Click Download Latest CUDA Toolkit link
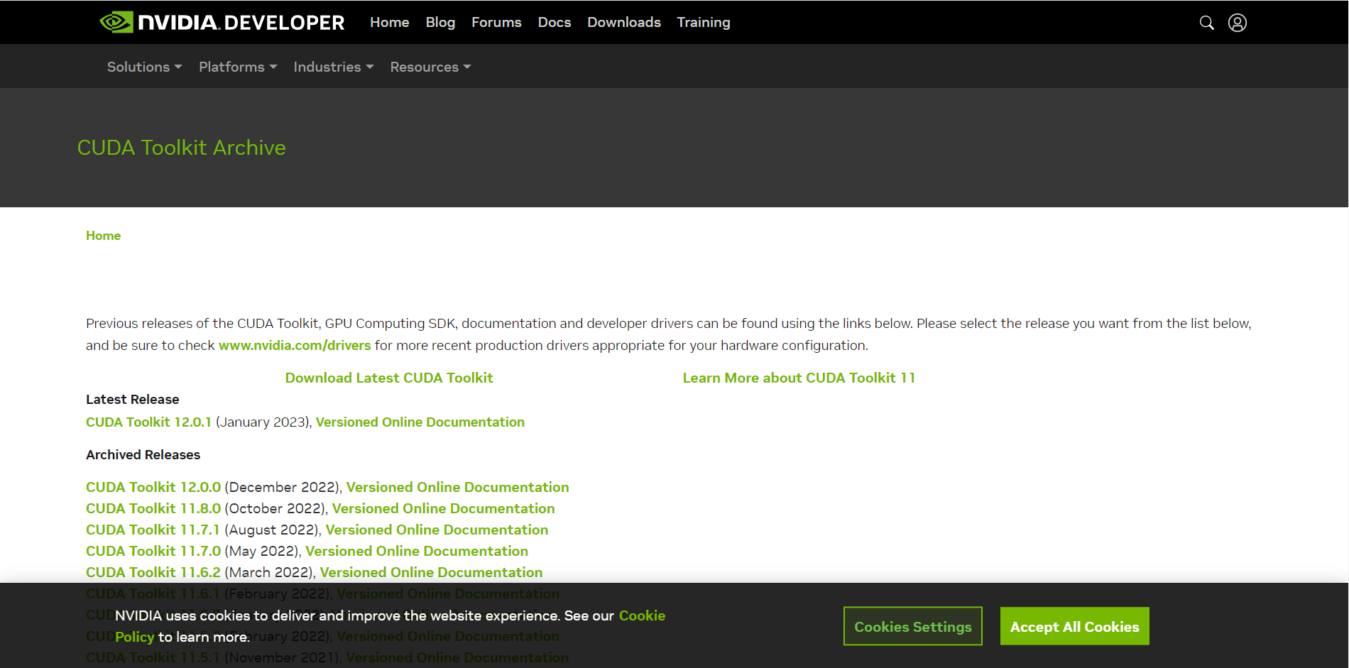This screenshot has height=668, width=1349. tap(389, 378)
